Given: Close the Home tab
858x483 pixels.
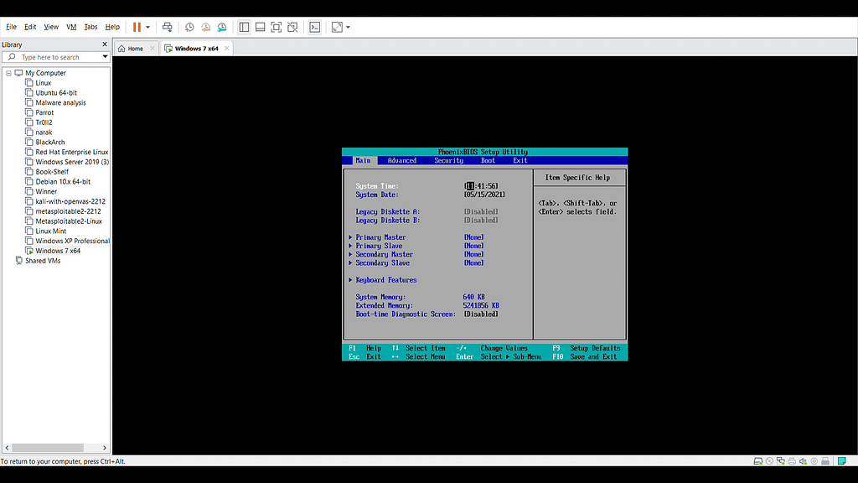Looking at the screenshot, I should click(152, 49).
